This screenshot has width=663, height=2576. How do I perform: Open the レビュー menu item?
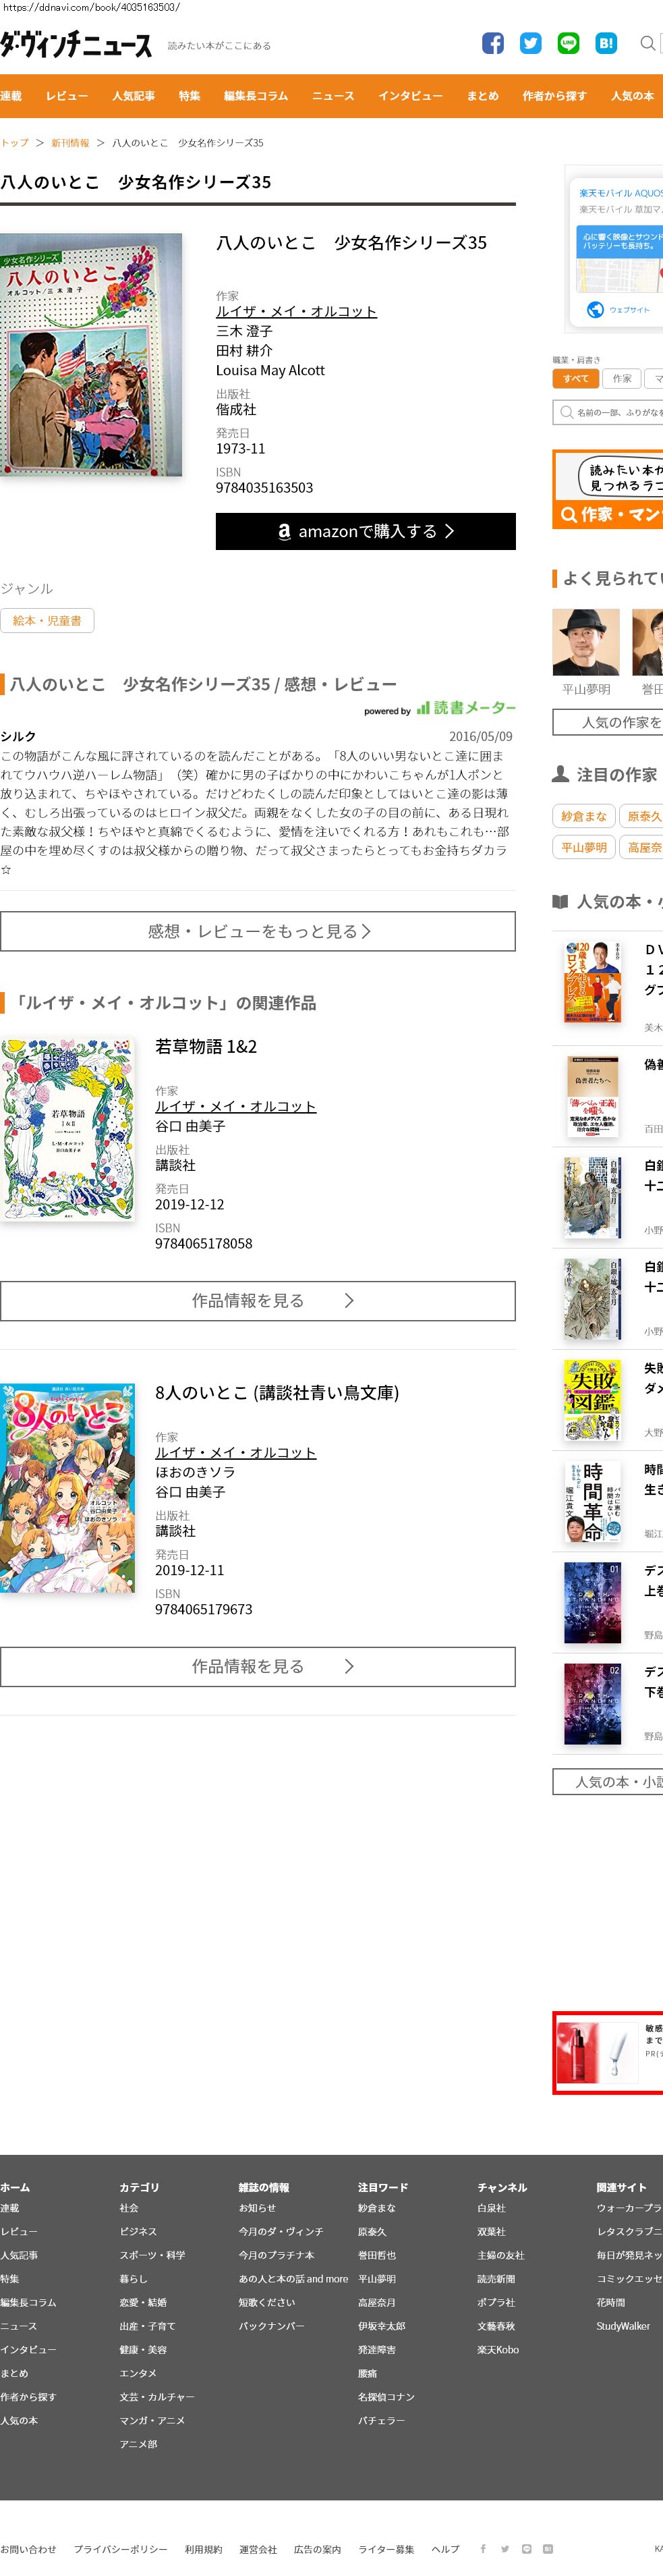pyautogui.click(x=67, y=96)
